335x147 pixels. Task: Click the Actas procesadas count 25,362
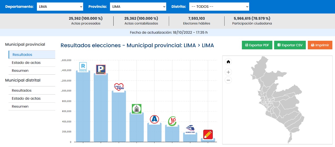click(x=86, y=18)
